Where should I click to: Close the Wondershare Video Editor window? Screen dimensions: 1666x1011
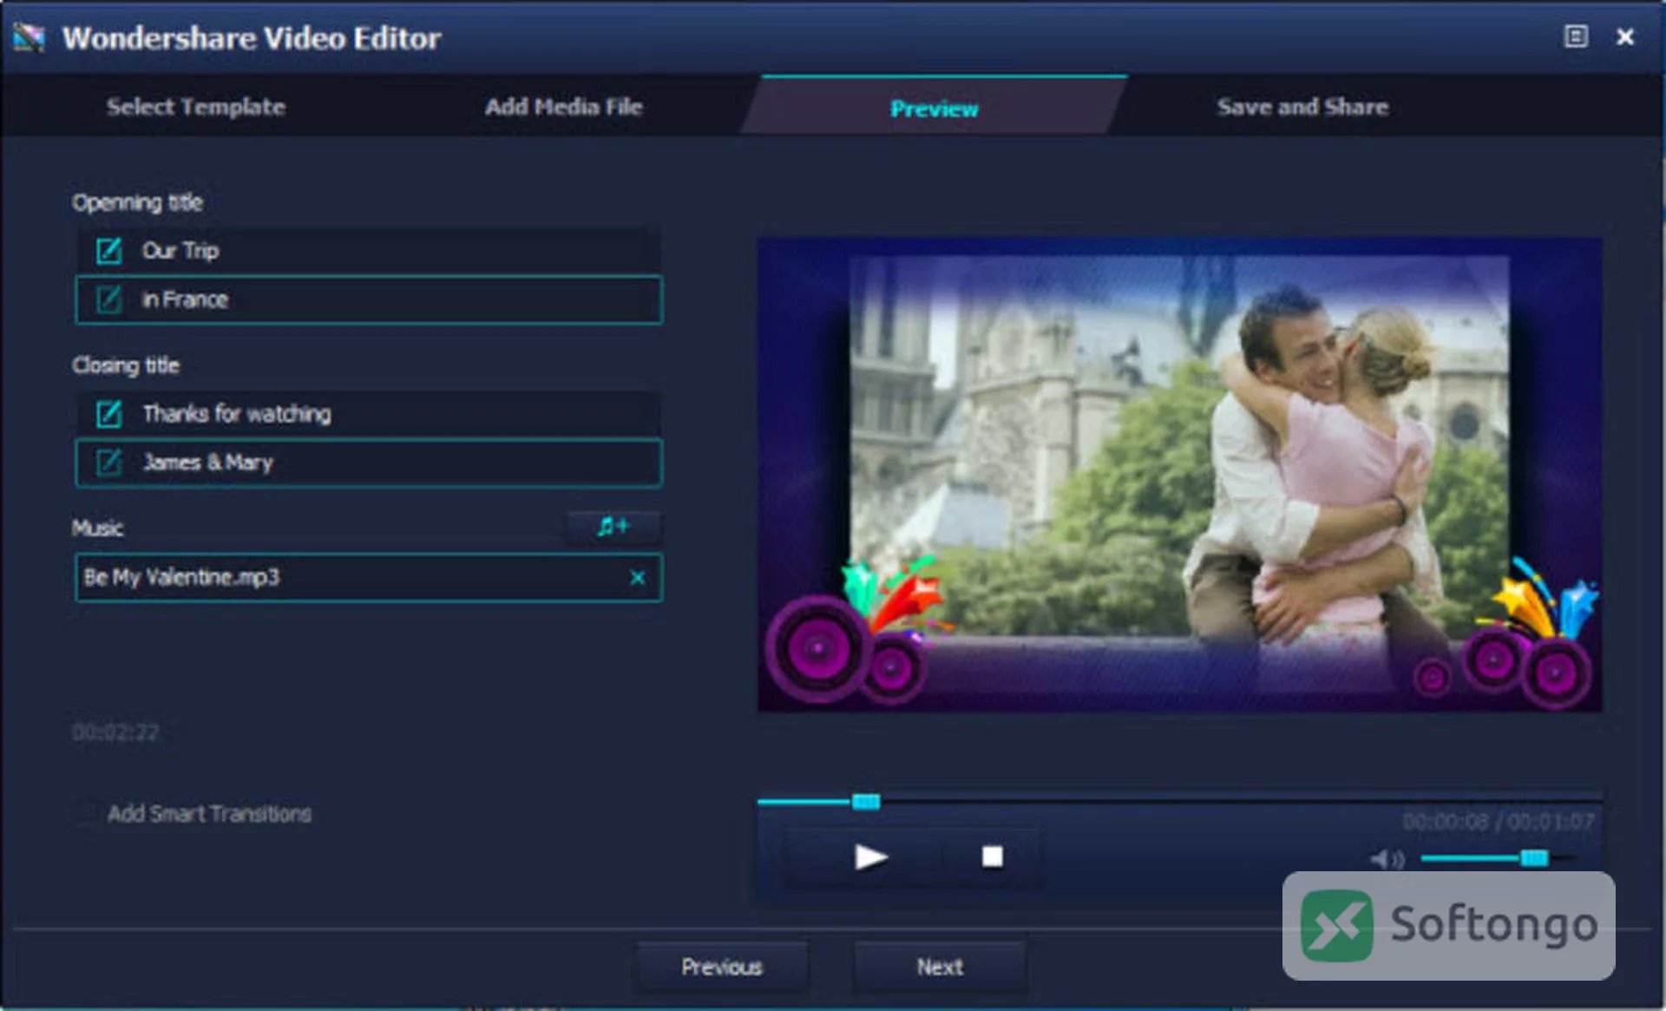coord(1625,36)
